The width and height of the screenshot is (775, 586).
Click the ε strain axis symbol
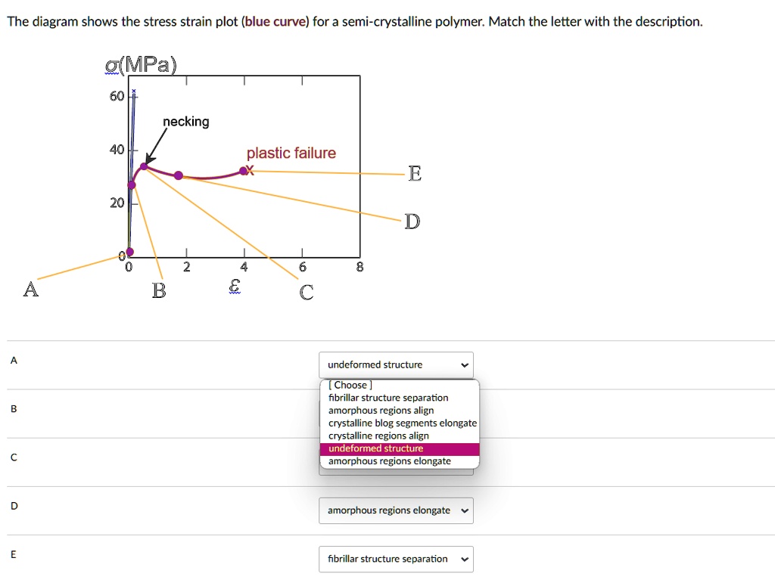(x=234, y=284)
